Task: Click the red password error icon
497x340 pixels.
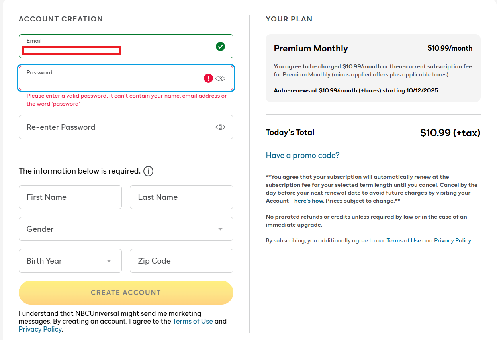Action: (208, 78)
